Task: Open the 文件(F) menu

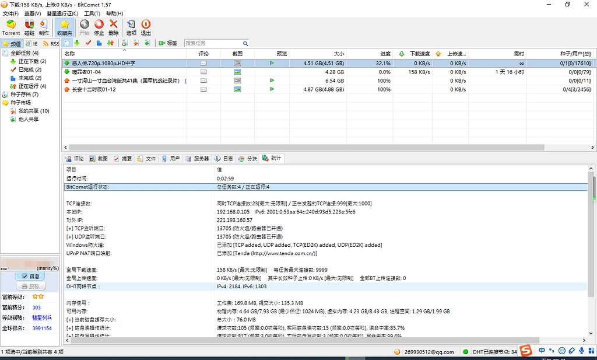Action: coord(10,13)
